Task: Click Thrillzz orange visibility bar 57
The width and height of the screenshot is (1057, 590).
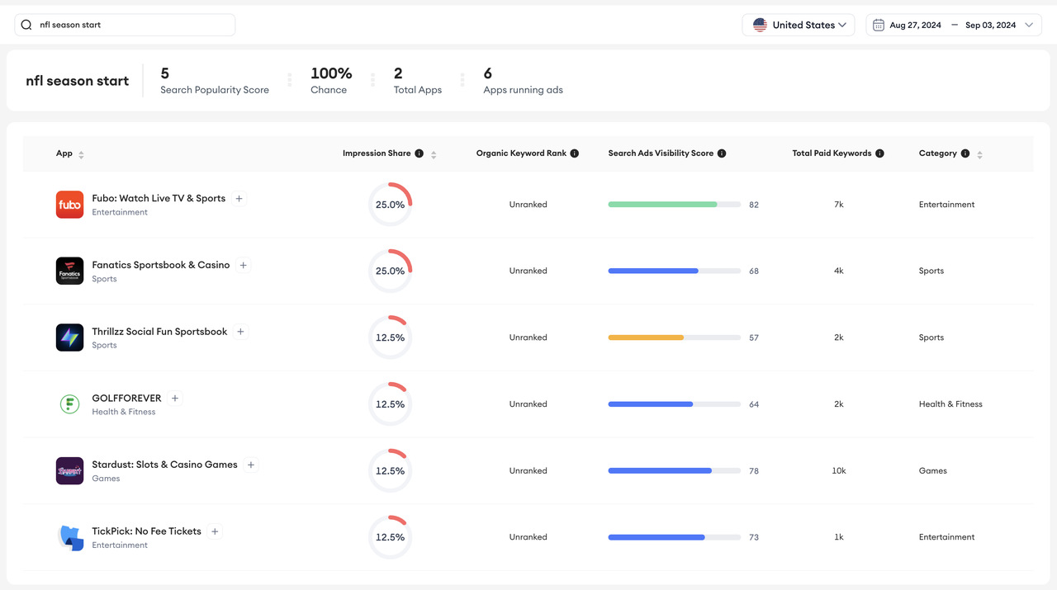Action: (x=674, y=337)
